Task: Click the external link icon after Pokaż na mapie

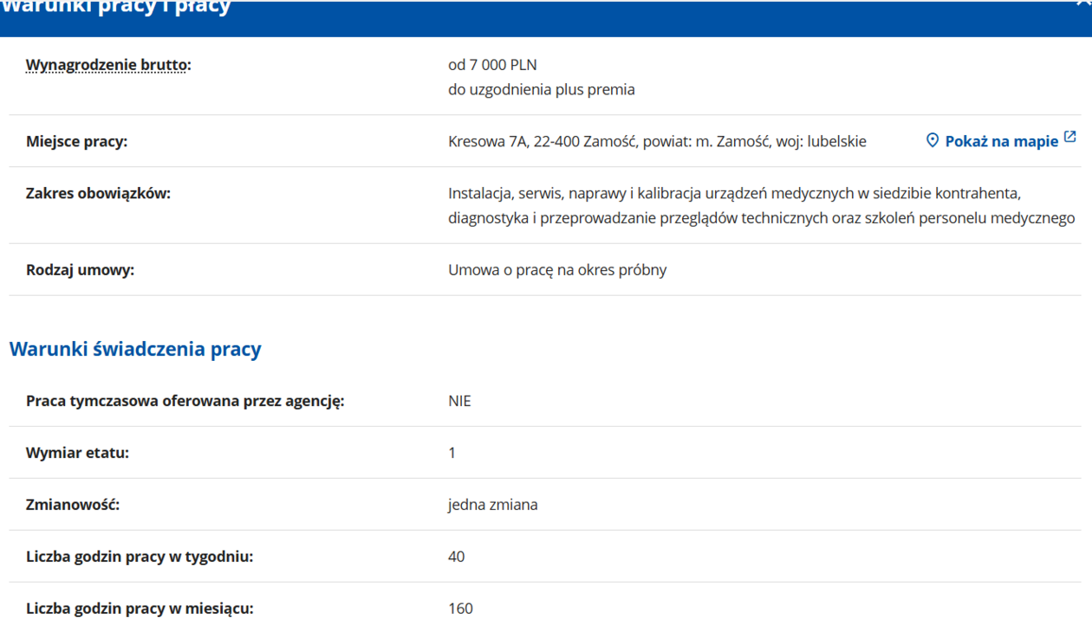Action: tap(1069, 138)
